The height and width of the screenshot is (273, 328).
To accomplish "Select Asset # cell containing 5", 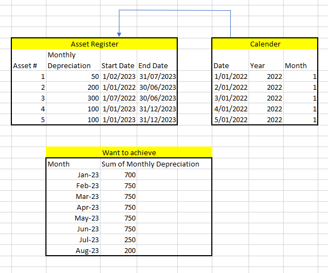I will [x=29, y=119].
